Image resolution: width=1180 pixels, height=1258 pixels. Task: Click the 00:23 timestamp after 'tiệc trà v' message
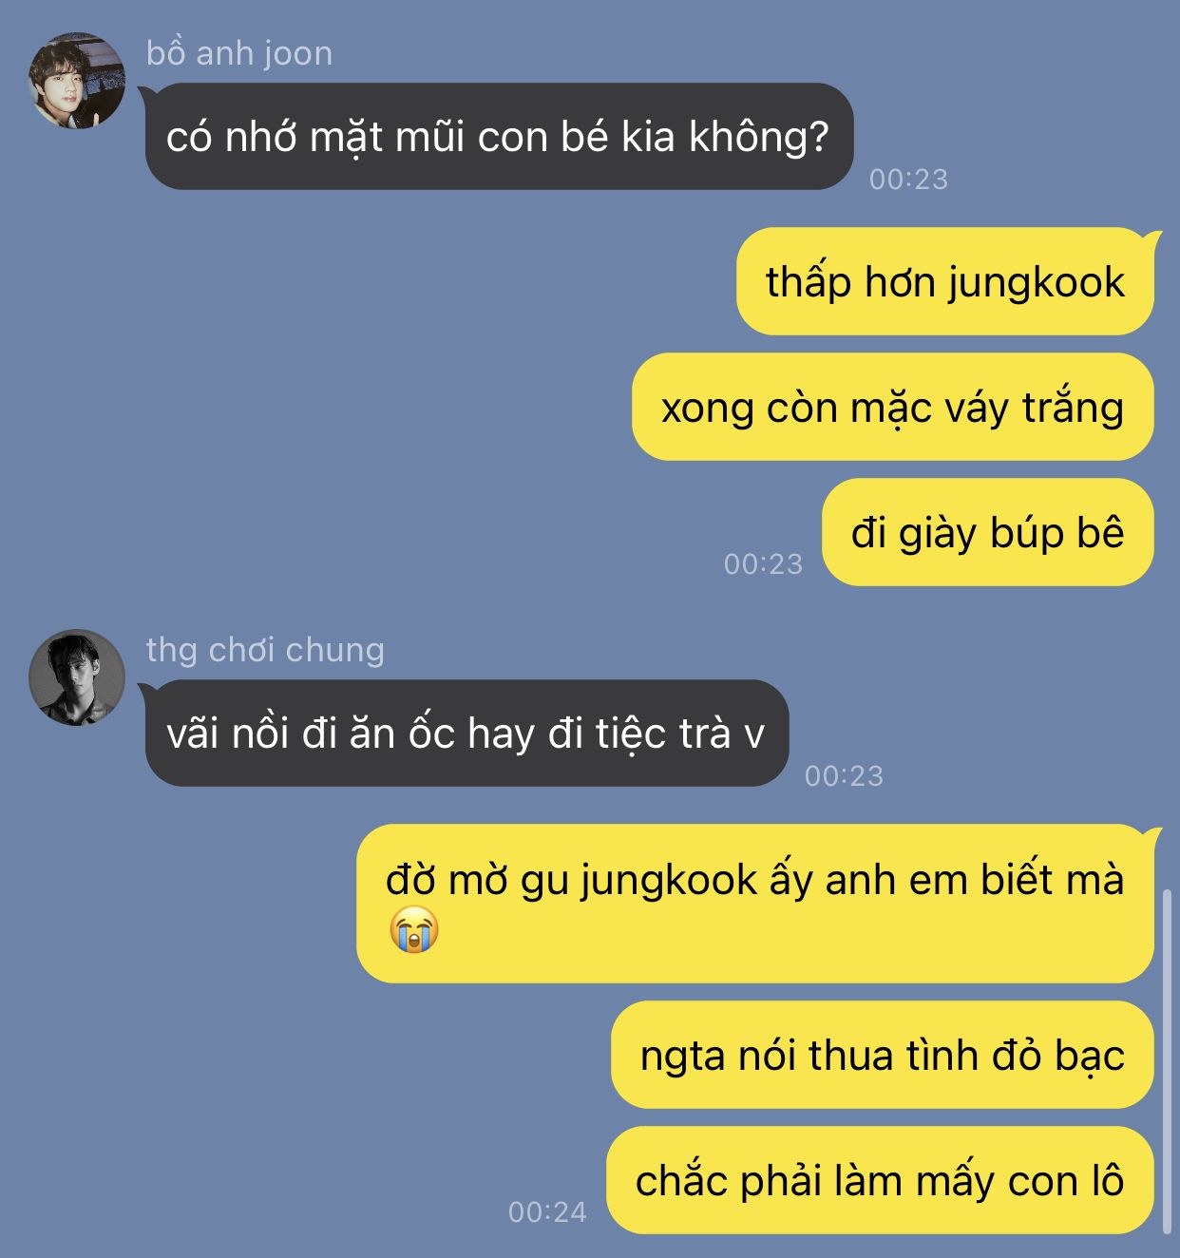coord(845,776)
